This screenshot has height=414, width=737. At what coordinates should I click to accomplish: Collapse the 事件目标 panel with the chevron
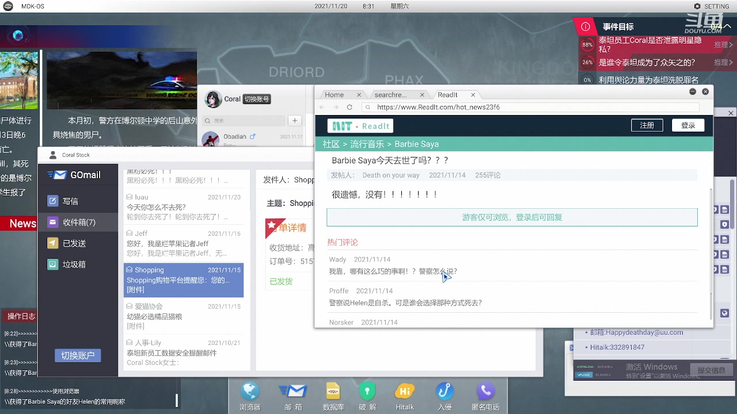(728, 26)
